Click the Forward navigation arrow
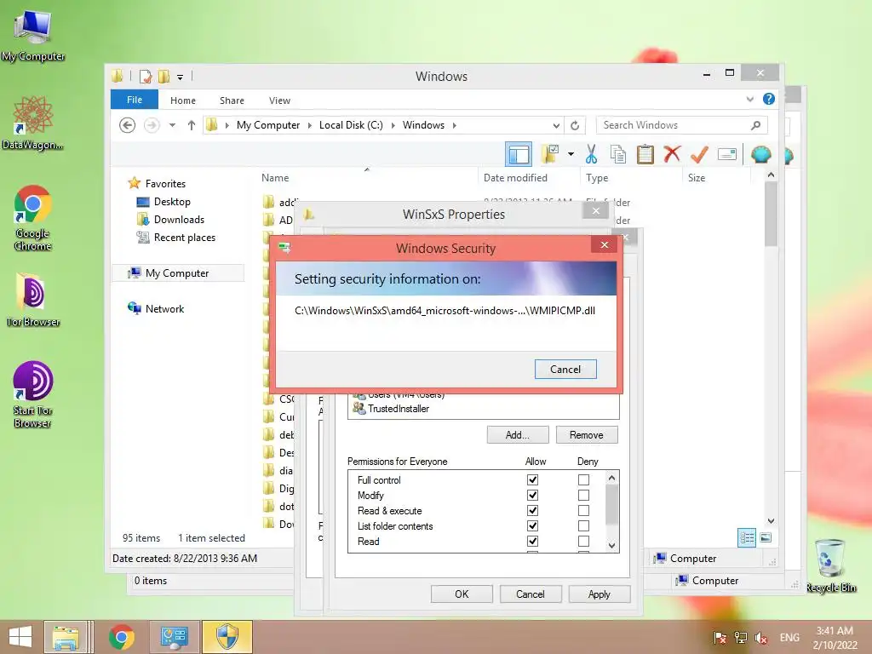 (x=152, y=125)
